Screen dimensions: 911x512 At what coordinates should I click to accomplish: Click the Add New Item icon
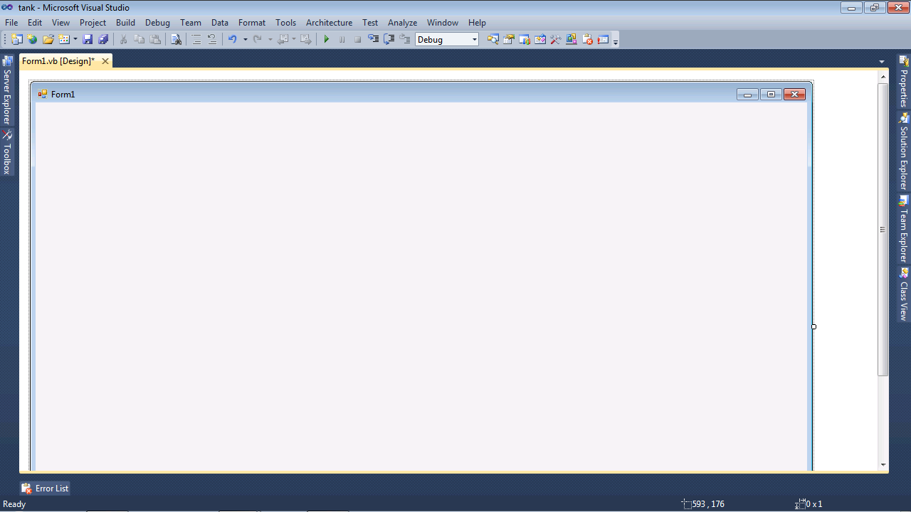tap(64, 40)
